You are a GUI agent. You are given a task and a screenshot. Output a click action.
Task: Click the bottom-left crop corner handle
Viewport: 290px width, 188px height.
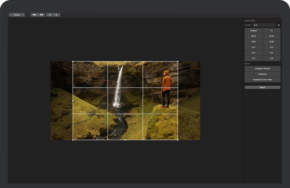click(x=73, y=140)
